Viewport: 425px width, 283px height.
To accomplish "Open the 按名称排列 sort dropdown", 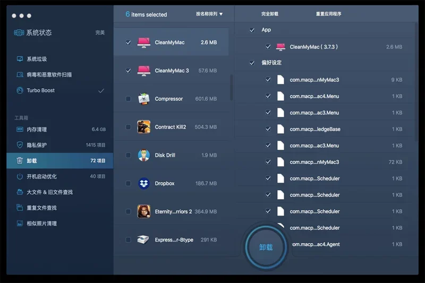I will pos(209,14).
